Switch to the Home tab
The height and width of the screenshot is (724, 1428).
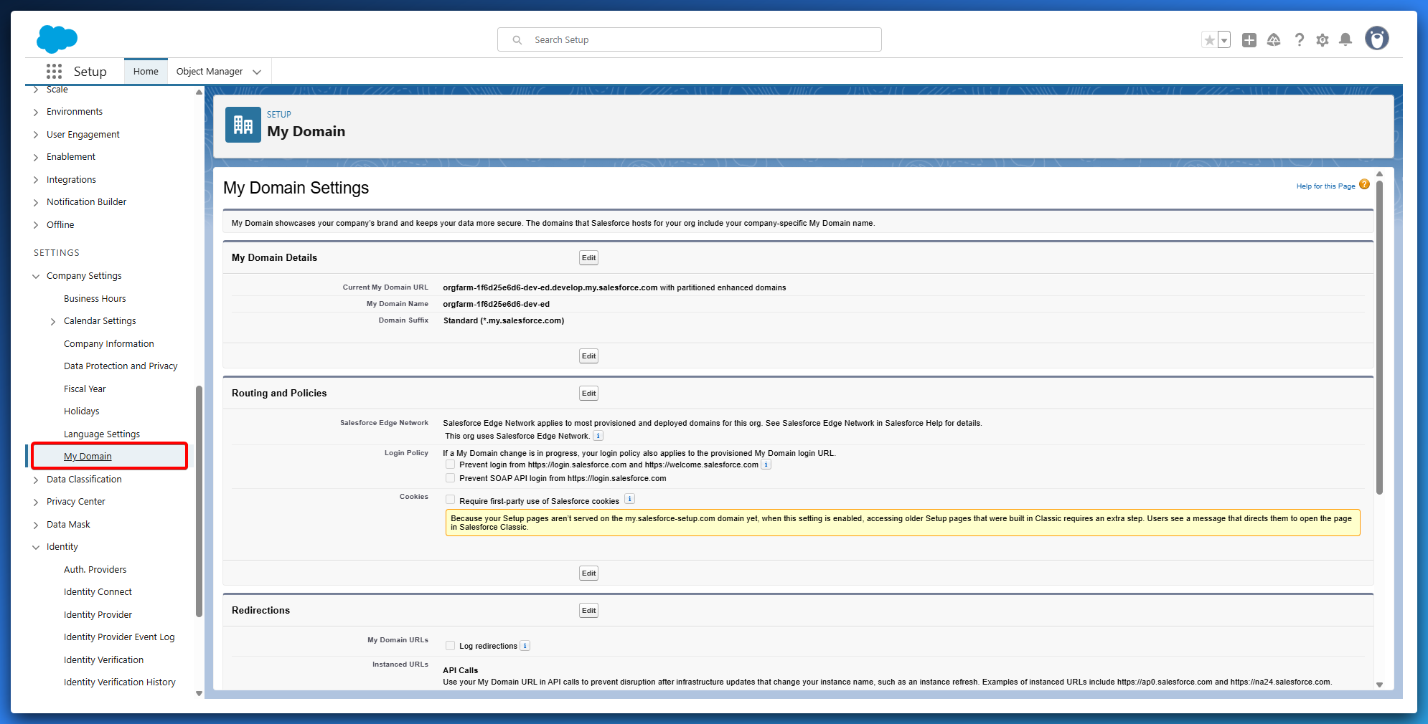point(146,71)
